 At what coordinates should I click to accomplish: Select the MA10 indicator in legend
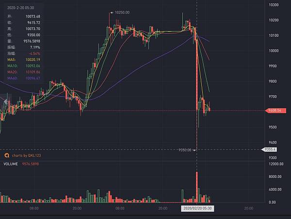(13, 65)
